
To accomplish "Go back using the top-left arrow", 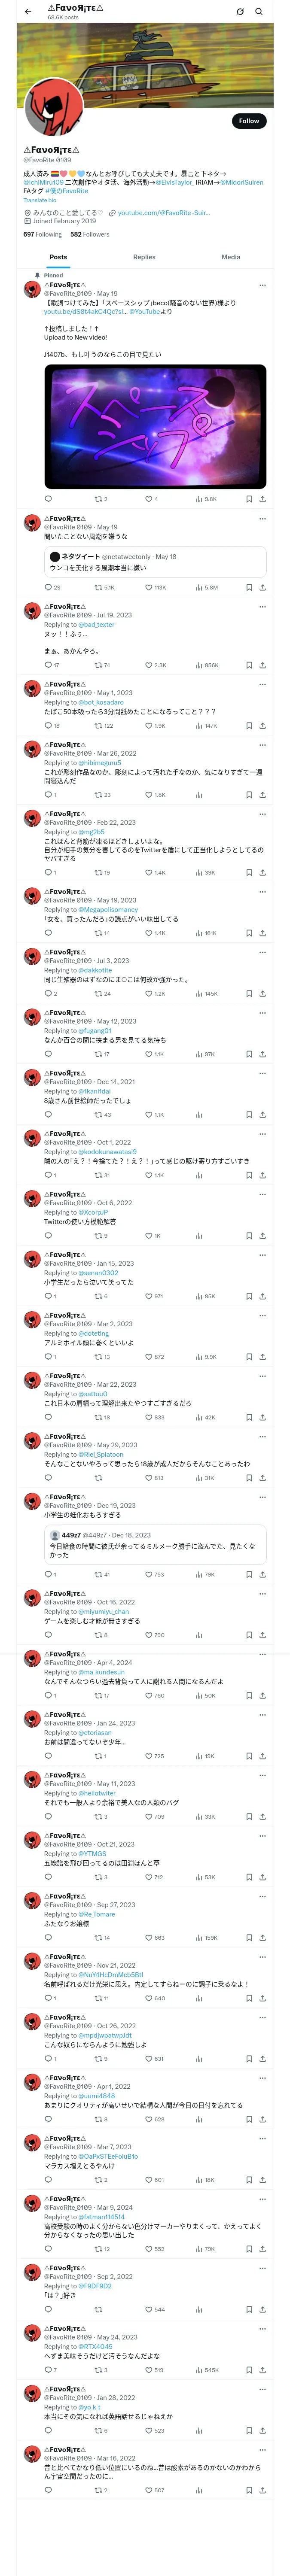I will (28, 12).
